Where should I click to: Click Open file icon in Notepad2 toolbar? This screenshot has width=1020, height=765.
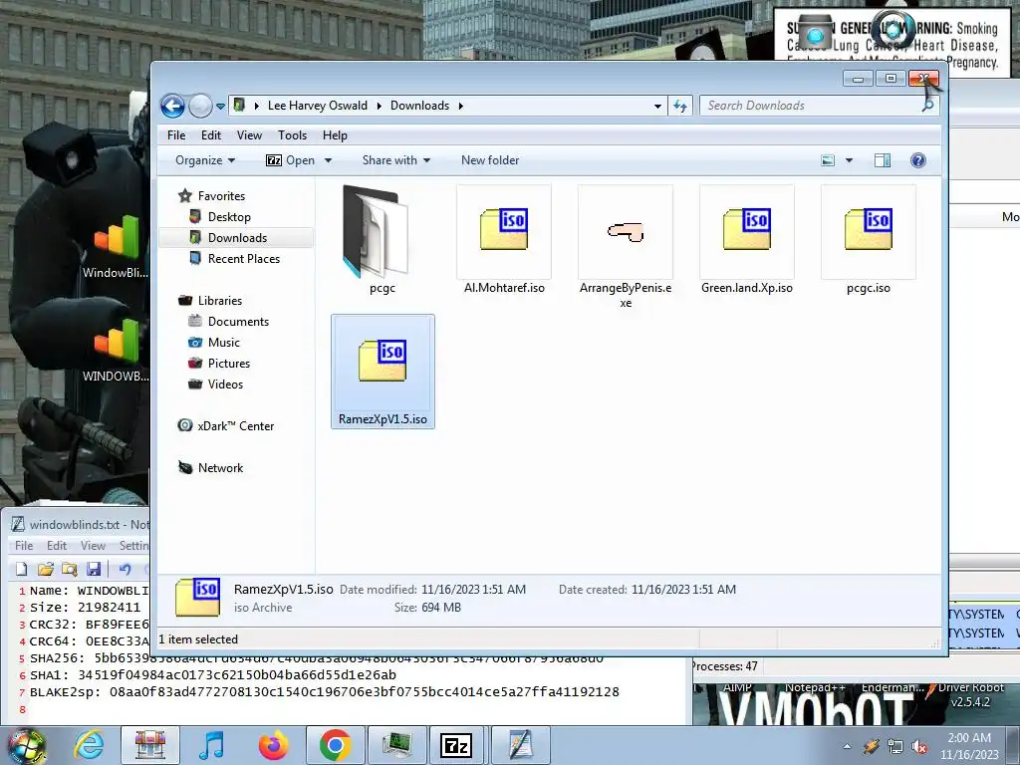pyautogui.click(x=45, y=569)
